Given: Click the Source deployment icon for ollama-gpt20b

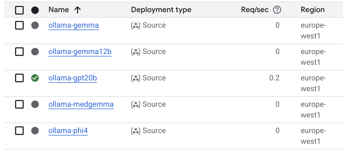Looking at the screenshot, I should click(136, 78).
